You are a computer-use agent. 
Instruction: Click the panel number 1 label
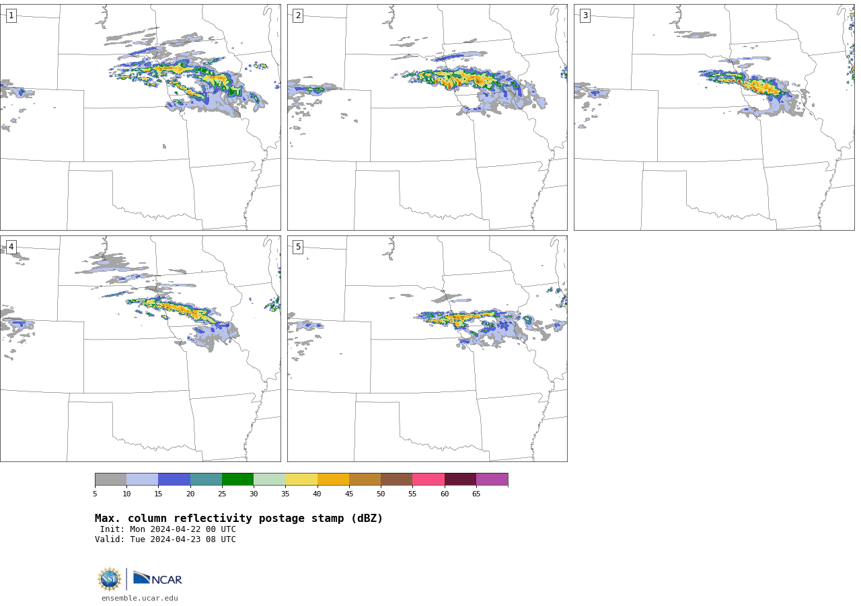click(11, 15)
